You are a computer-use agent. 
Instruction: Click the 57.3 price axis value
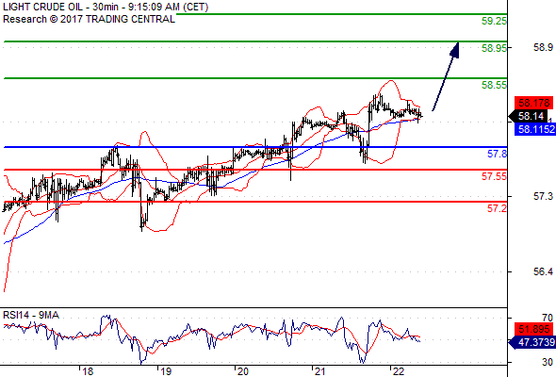coord(543,196)
